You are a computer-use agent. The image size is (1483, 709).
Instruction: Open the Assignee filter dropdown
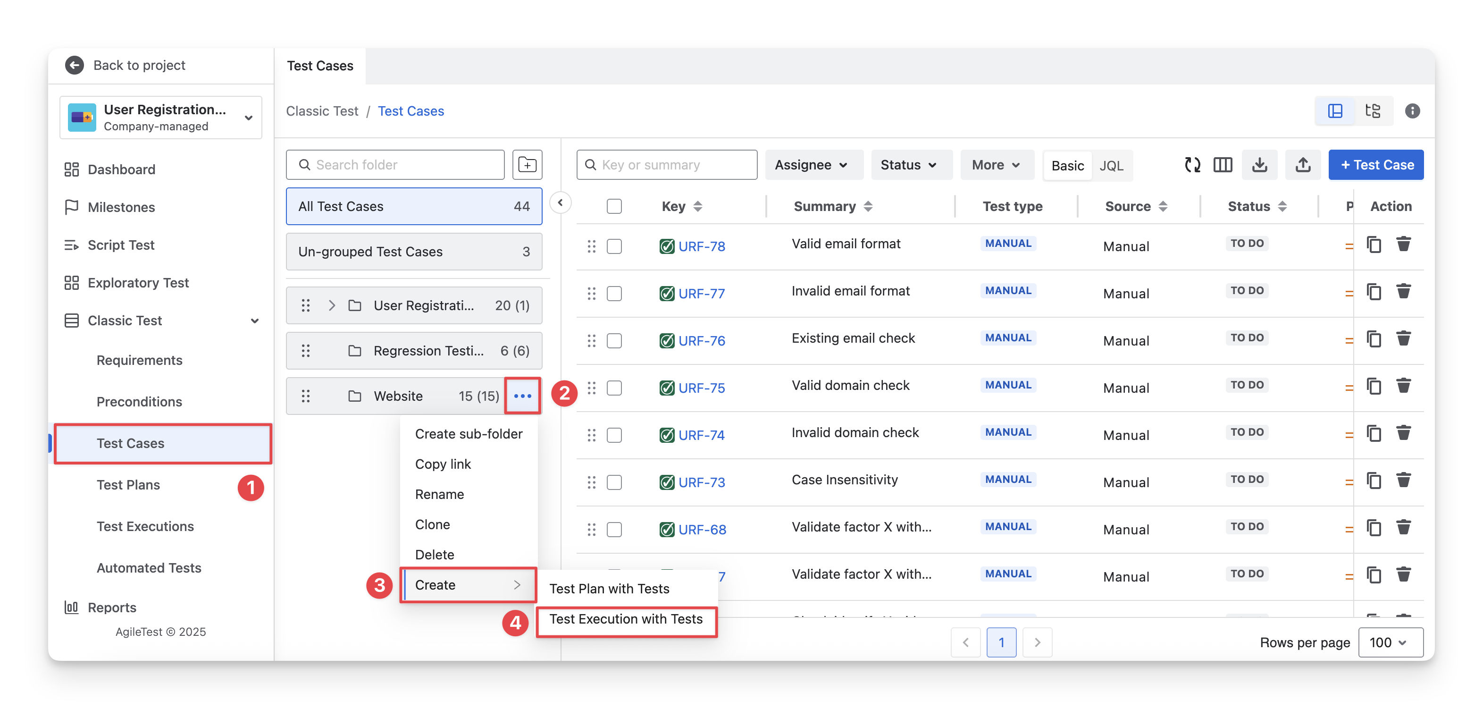point(812,165)
